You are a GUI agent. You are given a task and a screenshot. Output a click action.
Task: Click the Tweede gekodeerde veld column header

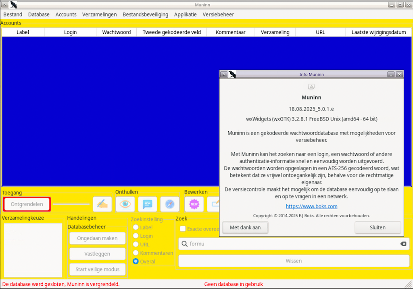(172, 32)
